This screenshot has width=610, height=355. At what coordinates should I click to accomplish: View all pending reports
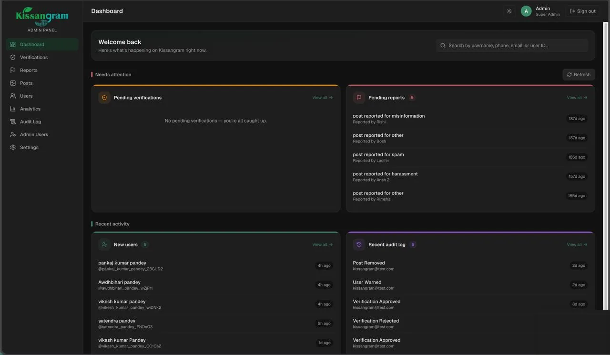pos(577,98)
